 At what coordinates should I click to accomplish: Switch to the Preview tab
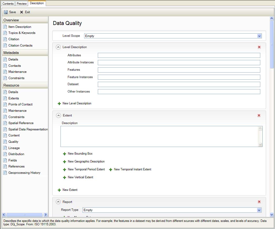[22, 4]
